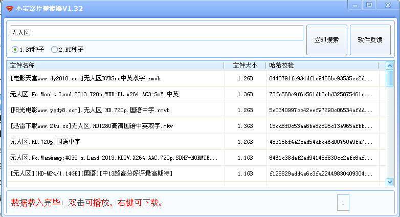Open 软件反馈 feedback button

[370, 39]
